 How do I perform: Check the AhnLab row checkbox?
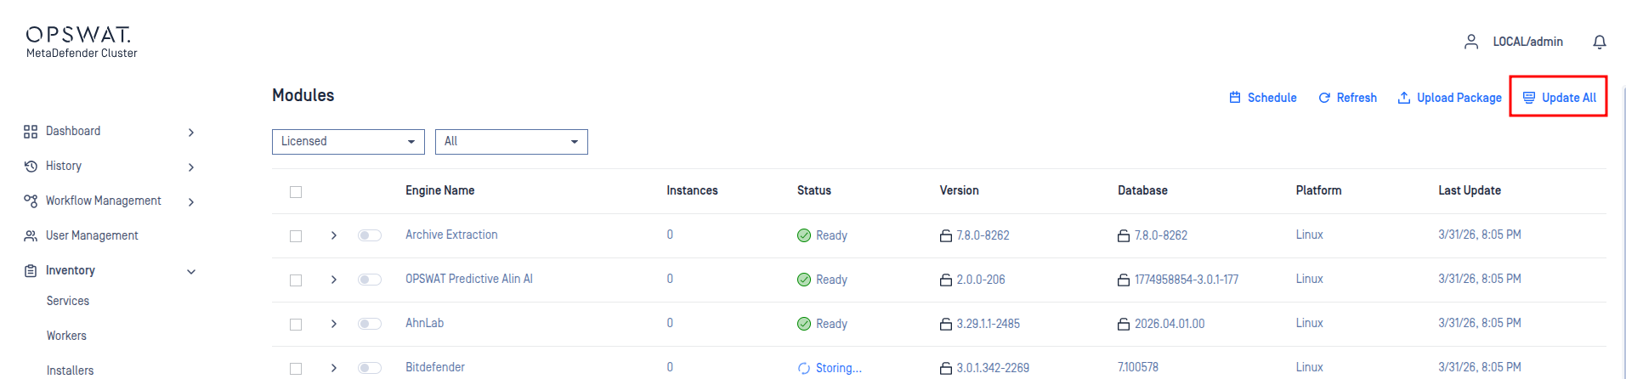pos(296,324)
